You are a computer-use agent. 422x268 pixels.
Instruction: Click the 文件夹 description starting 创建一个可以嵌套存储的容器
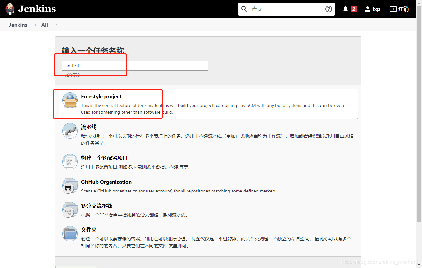point(216,242)
